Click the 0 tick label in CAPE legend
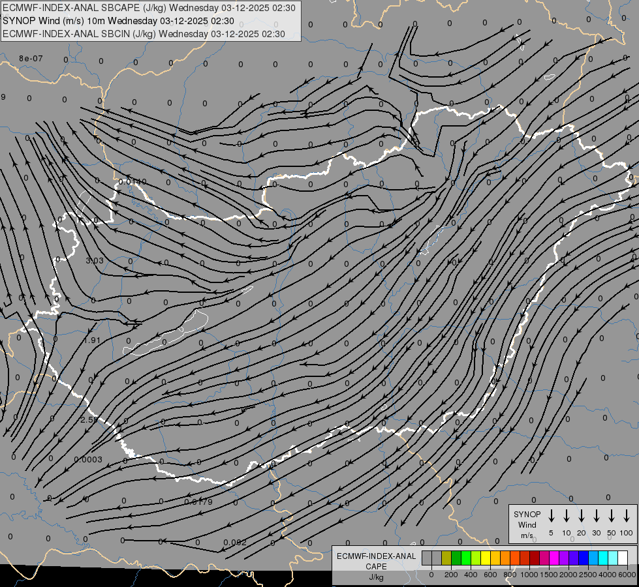The image size is (639, 587). click(x=431, y=575)
